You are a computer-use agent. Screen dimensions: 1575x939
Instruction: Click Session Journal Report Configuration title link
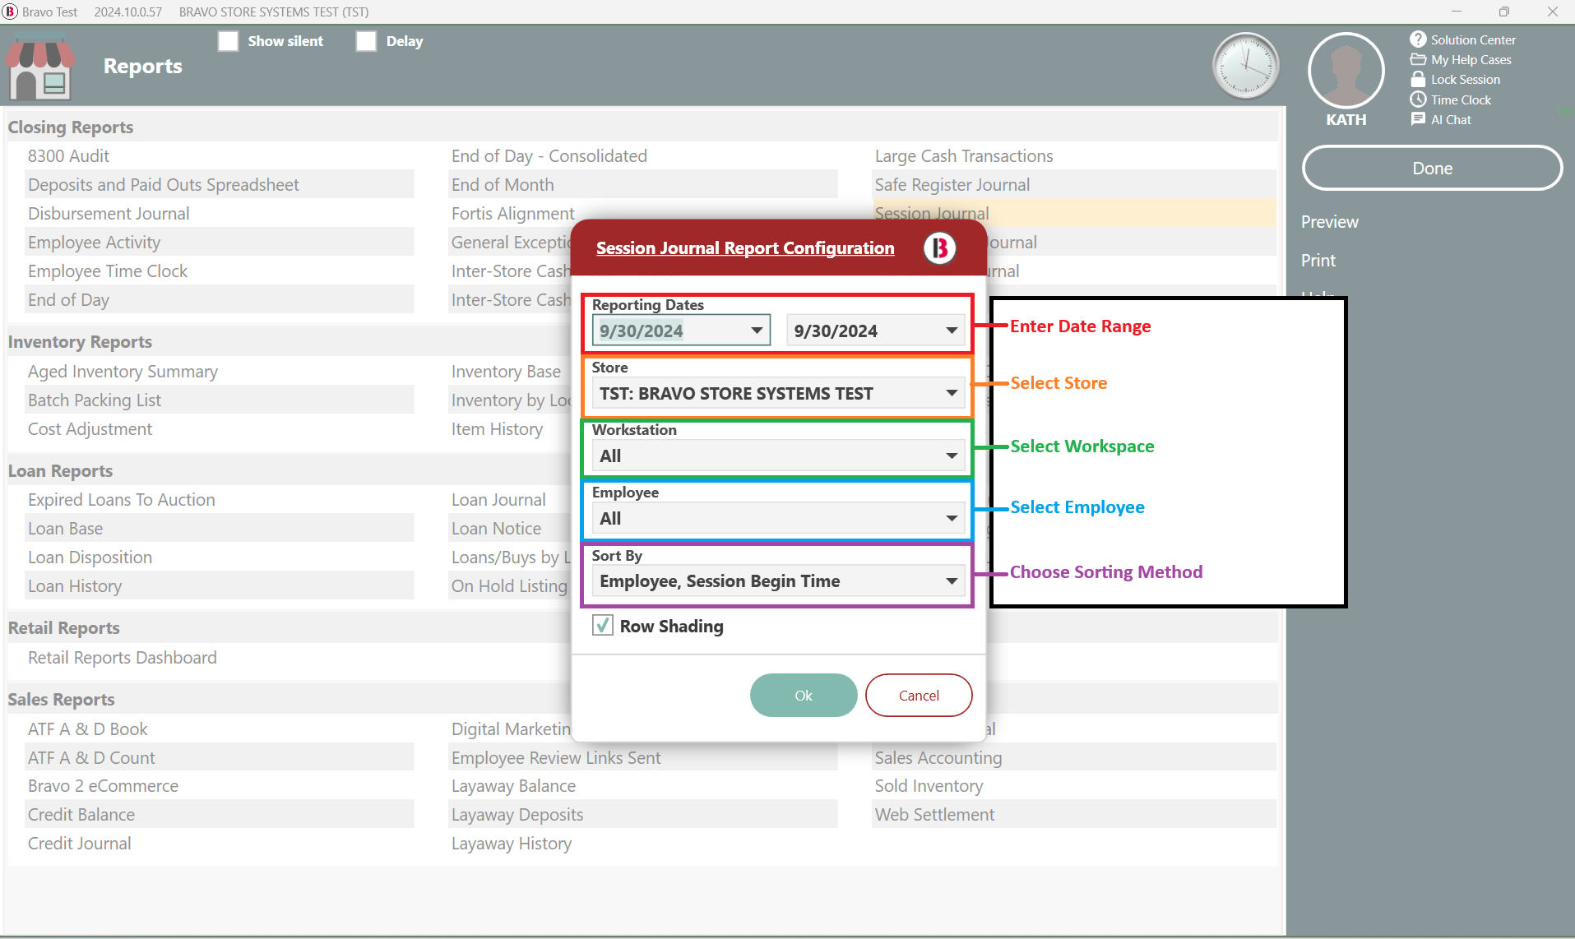[744, 247]
